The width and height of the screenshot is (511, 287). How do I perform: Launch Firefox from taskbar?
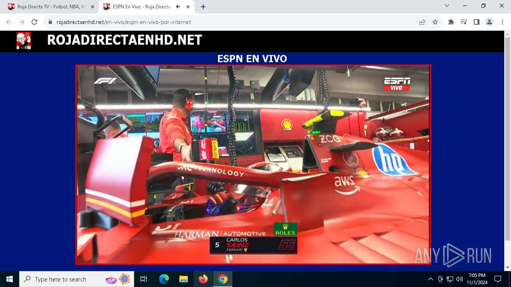pyautogui.click(x=203, y=279)
